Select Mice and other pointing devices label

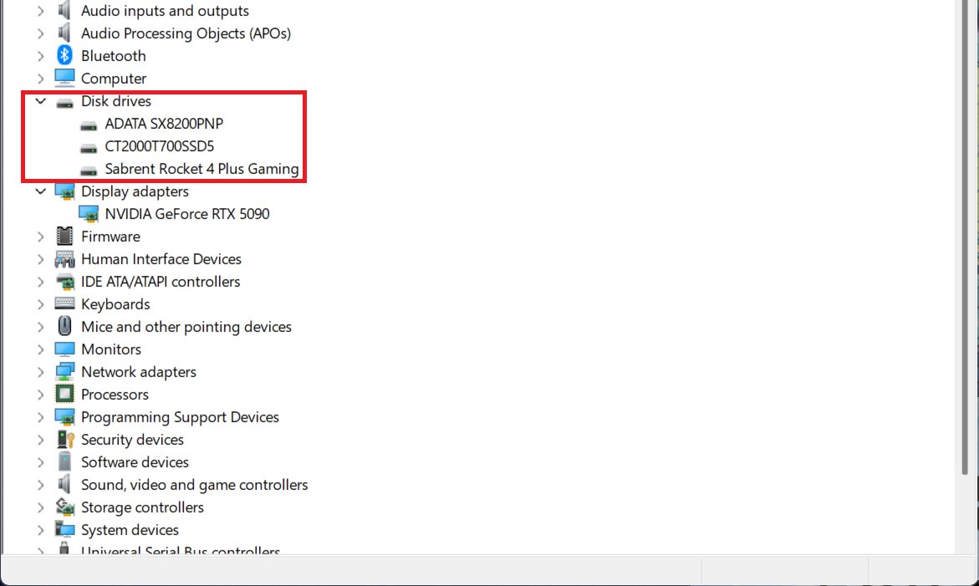(186, 326)
